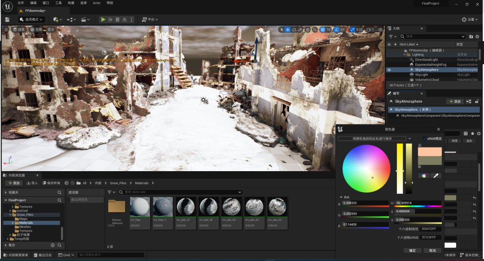Open the 平台 platforms dropdown
This screenshot has width=484, height=261.
coord(150,19)
